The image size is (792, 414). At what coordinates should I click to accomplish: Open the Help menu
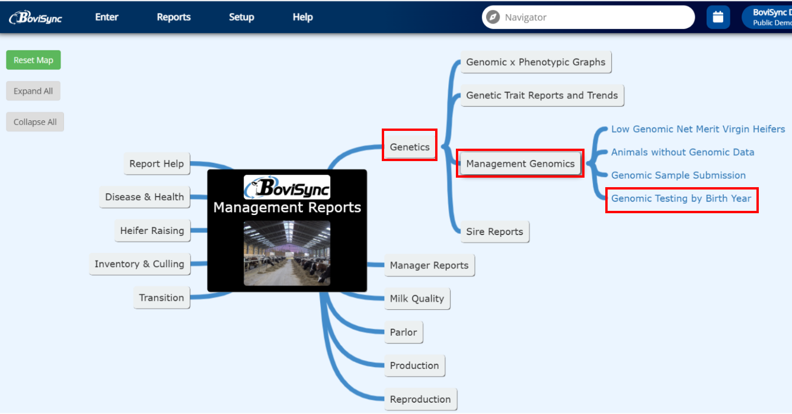click(302, 17)
